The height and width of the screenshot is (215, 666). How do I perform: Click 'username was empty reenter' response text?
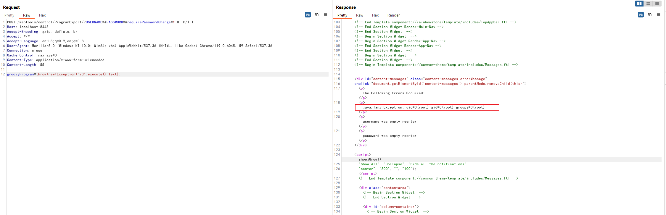pos(390,122)
